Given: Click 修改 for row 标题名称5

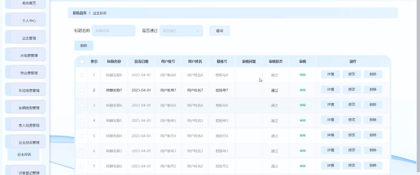Looking at the screenshot, I should pyautogui.click(x=352, y=120).
